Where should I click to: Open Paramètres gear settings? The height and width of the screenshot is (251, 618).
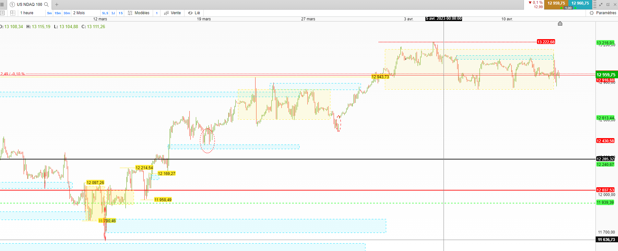592,13
